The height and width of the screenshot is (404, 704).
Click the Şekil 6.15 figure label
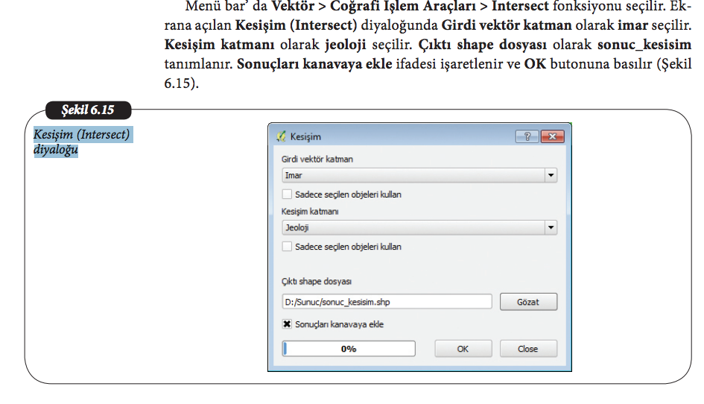[x=86, y=111]
